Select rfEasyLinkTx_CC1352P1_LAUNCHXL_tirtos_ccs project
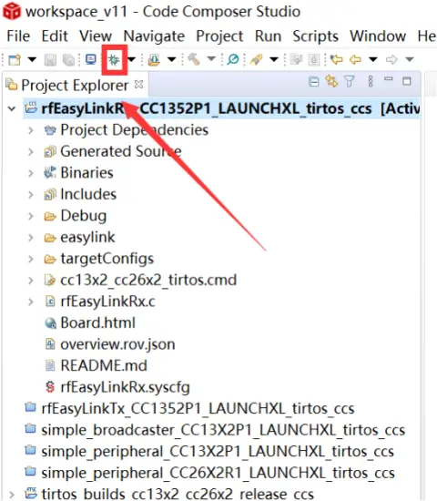Screen dimensions: 437x501 [198, 409]
